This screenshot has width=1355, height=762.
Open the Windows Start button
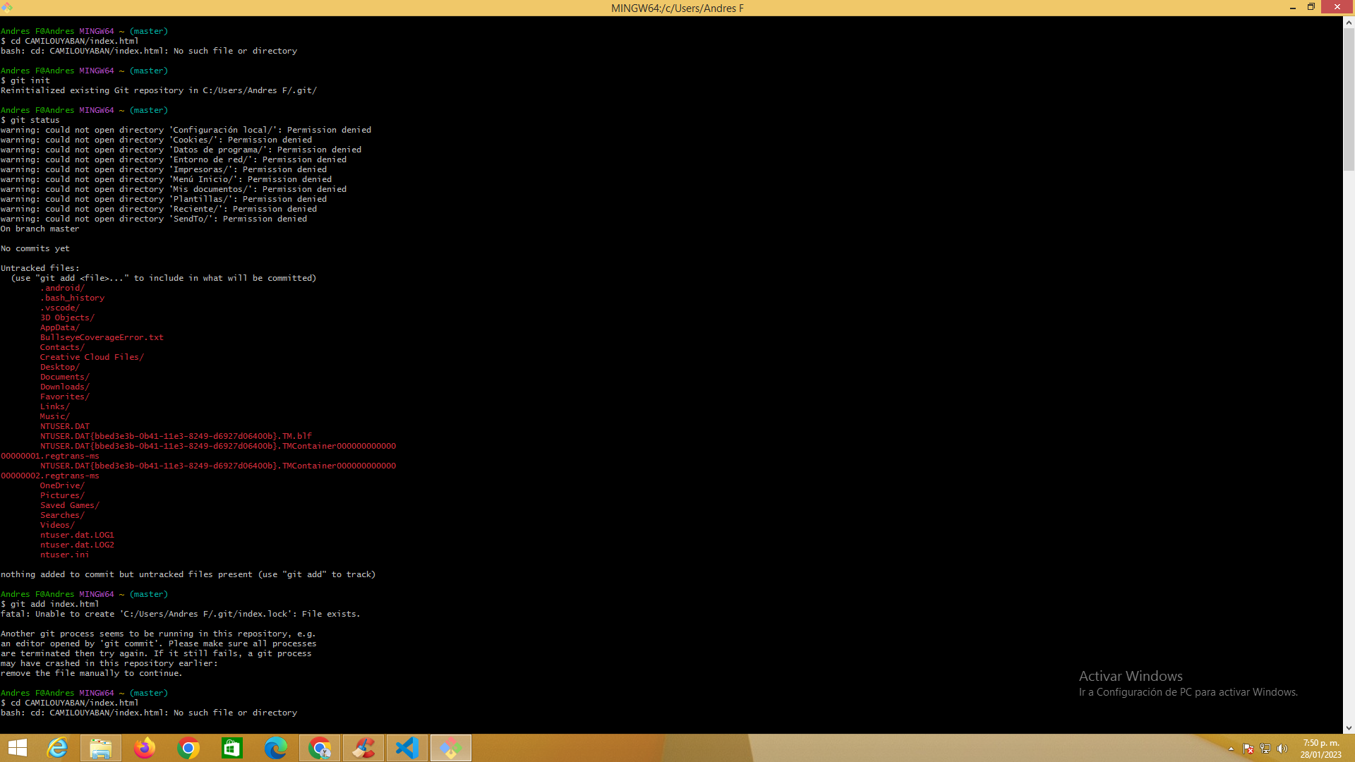[18, 748]
